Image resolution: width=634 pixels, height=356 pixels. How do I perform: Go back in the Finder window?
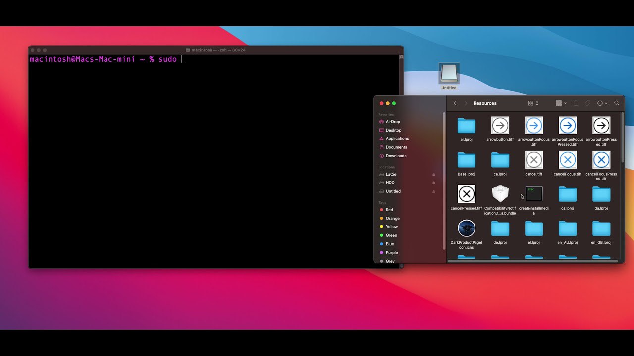(455, 103)
